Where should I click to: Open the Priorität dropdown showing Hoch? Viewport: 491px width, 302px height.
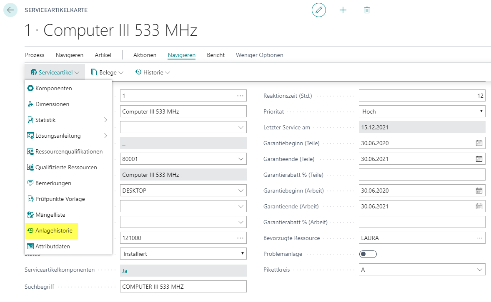[x=422, y=111]
